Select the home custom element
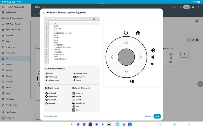Image resolution: width=203 pixels, height=127 pixels. [77, 80]
